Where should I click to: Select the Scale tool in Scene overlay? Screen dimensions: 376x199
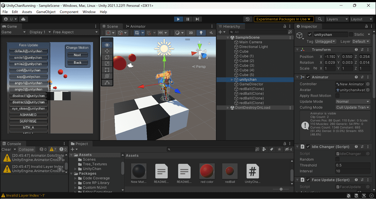click(x=107, y=64)
